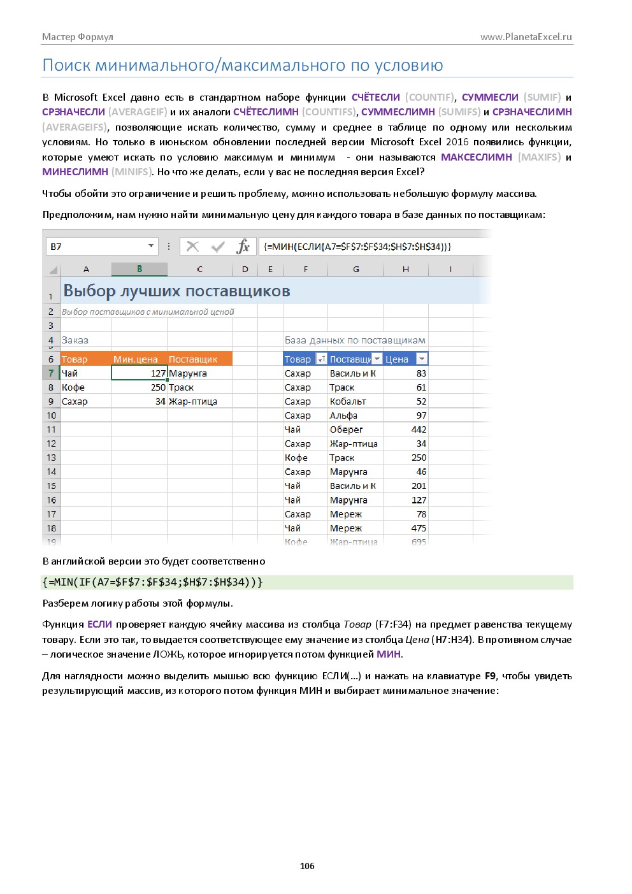Select row 18 header
Image resolution: width=632 pixels, height=894 pixels.
52,528
